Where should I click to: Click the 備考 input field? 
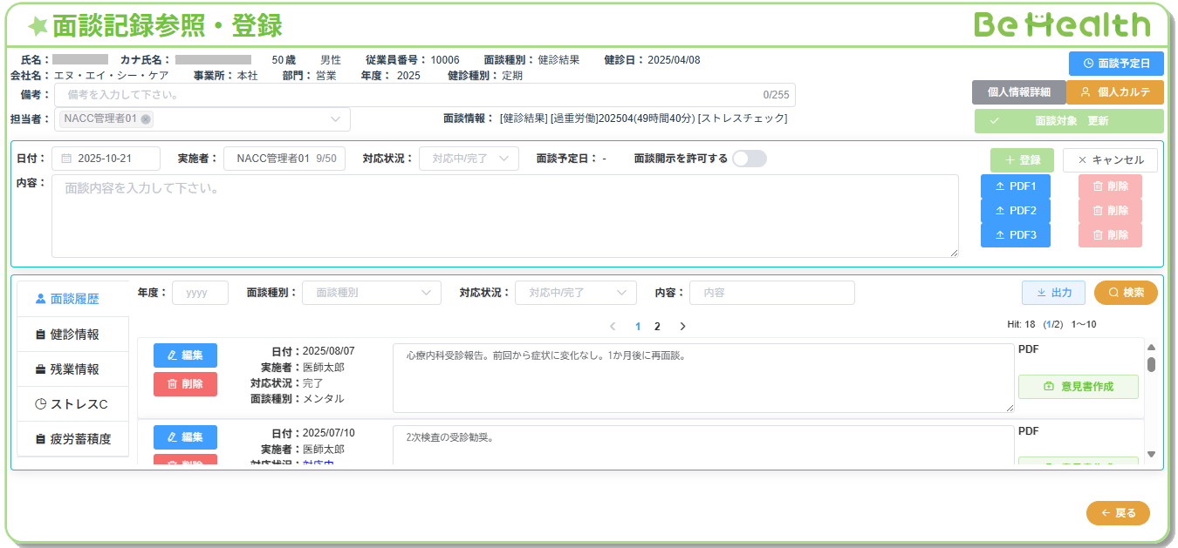(410, 95)
